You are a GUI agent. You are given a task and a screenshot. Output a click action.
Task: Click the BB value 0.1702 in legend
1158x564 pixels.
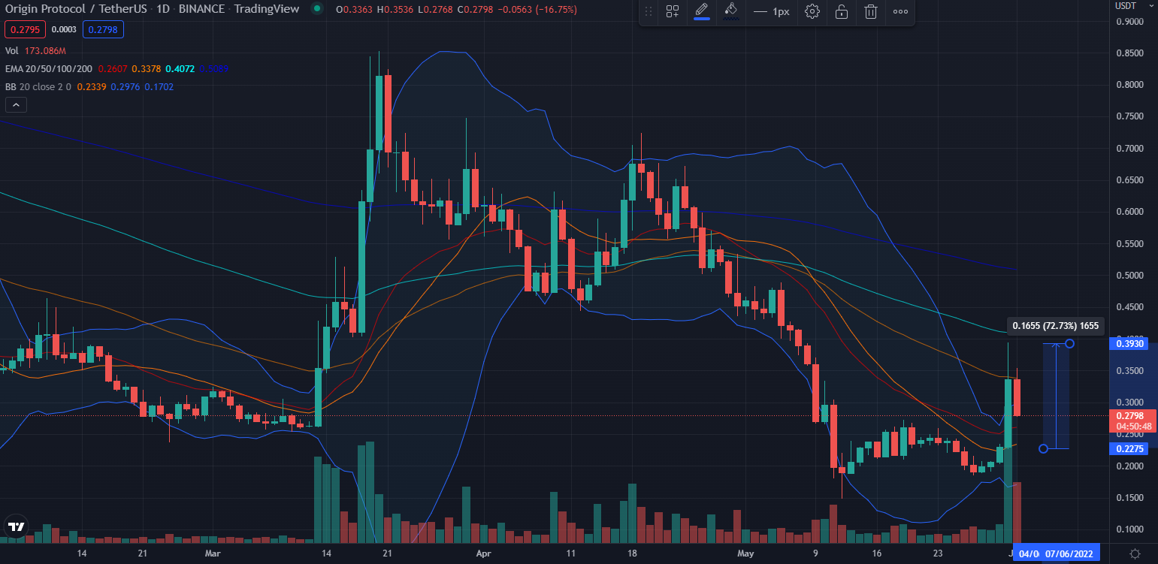(160, 86)
